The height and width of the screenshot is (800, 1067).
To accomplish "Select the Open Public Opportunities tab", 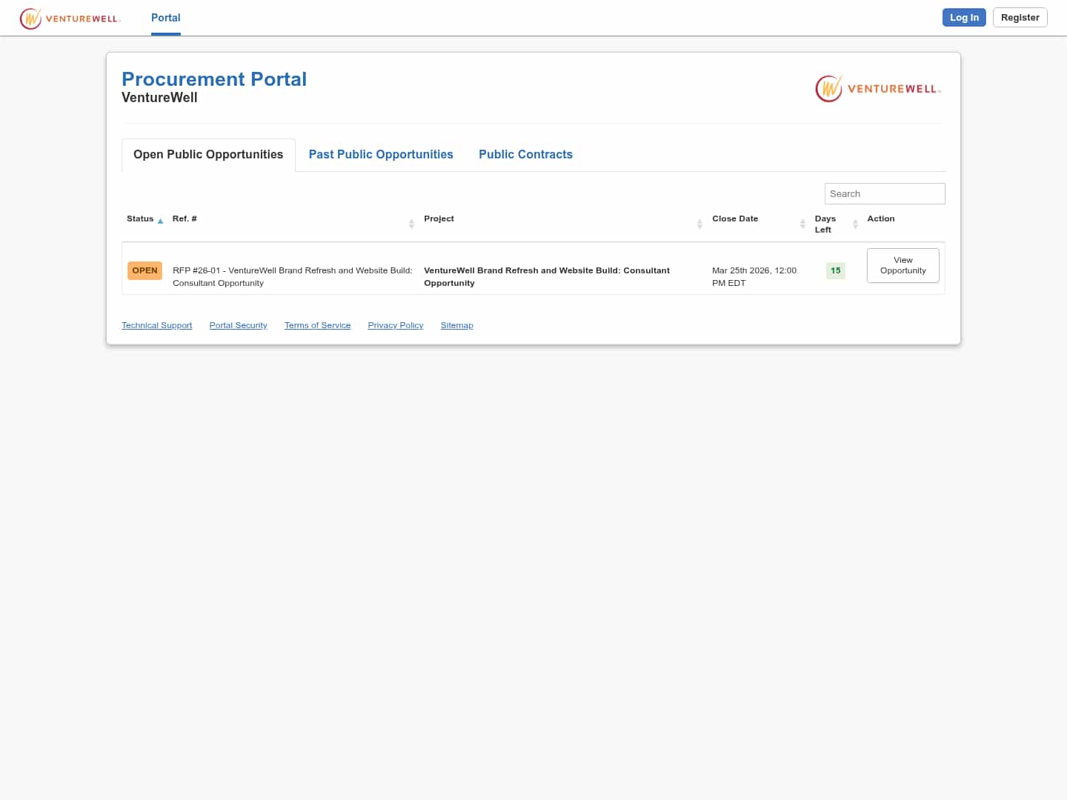I will coord(208,154).
